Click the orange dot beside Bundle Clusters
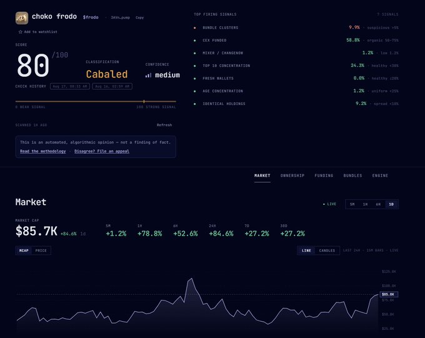The height and width of the screenshot is (338, 425). 194,27
